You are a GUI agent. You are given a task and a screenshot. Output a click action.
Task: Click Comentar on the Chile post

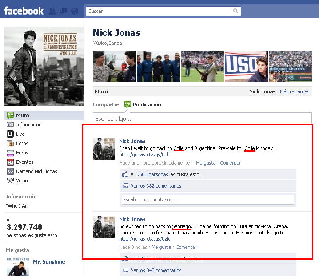230,163
